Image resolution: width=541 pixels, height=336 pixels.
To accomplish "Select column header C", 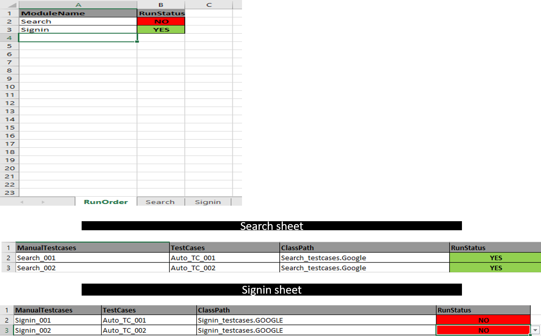I will coord(209,5).
